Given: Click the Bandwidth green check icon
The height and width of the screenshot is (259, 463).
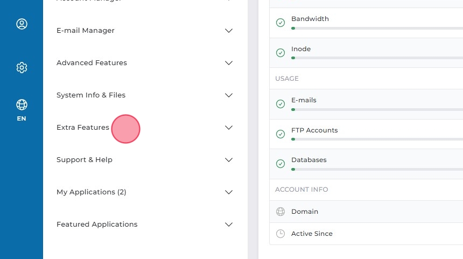Looking at the screenshot, I should (x=280, y=23).
